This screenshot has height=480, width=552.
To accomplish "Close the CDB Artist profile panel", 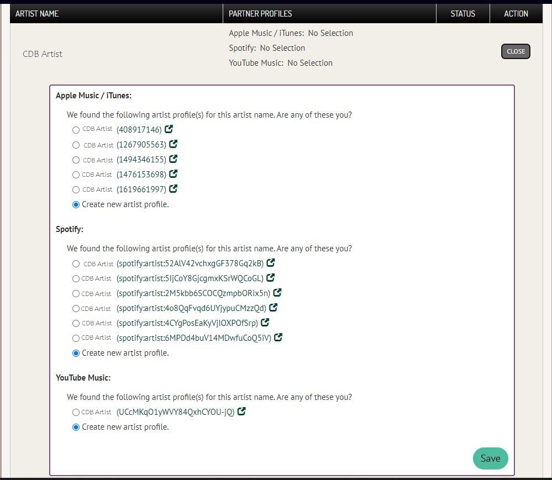I will click(x=516, y=51).
